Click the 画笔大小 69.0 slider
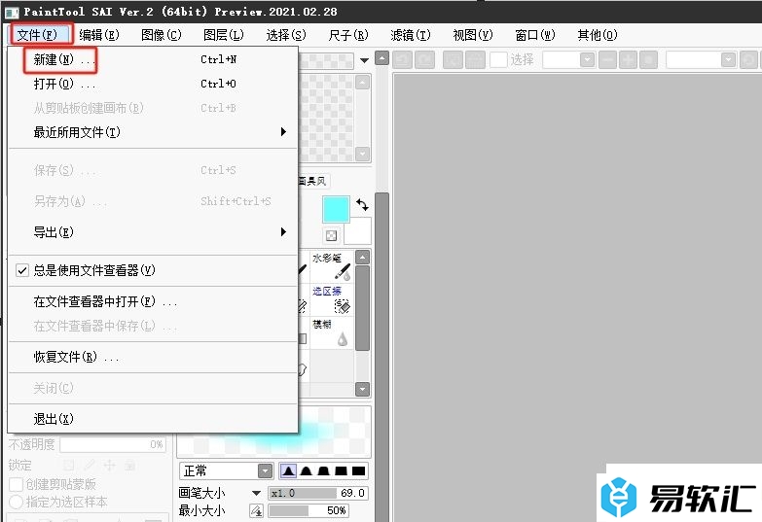The image size is (762, 522). click(318, 493)
